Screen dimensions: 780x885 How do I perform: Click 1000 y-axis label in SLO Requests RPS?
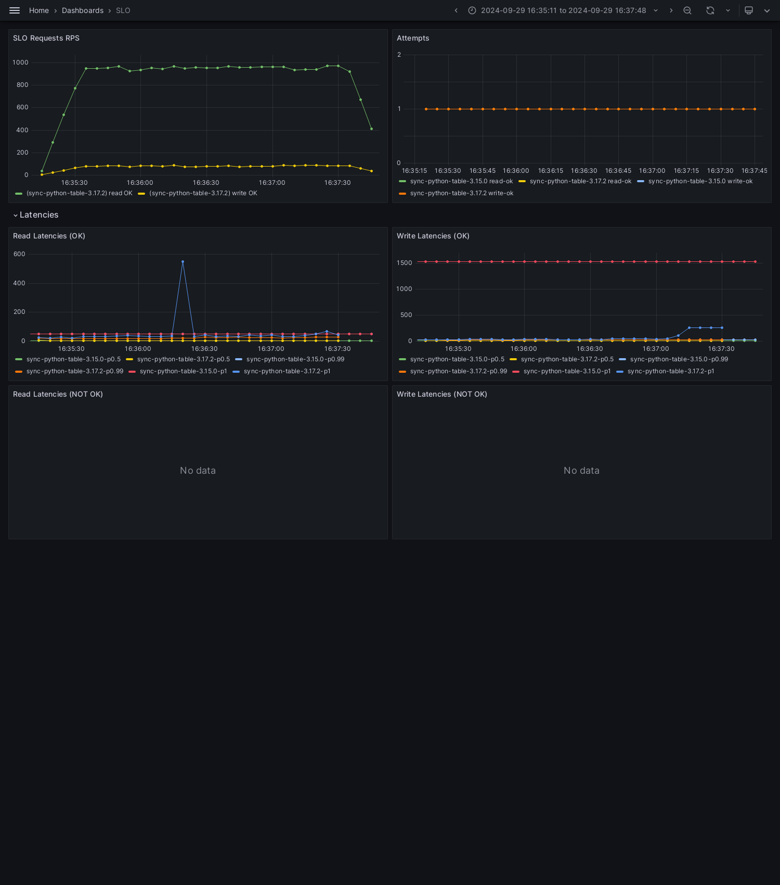coord(20,62)
